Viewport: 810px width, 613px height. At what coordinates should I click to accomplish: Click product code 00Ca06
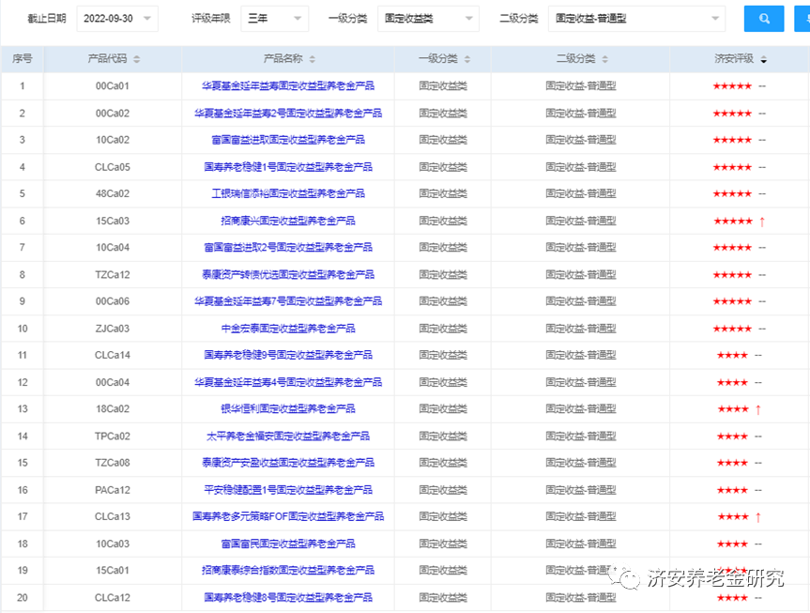[x=112, y=300]
